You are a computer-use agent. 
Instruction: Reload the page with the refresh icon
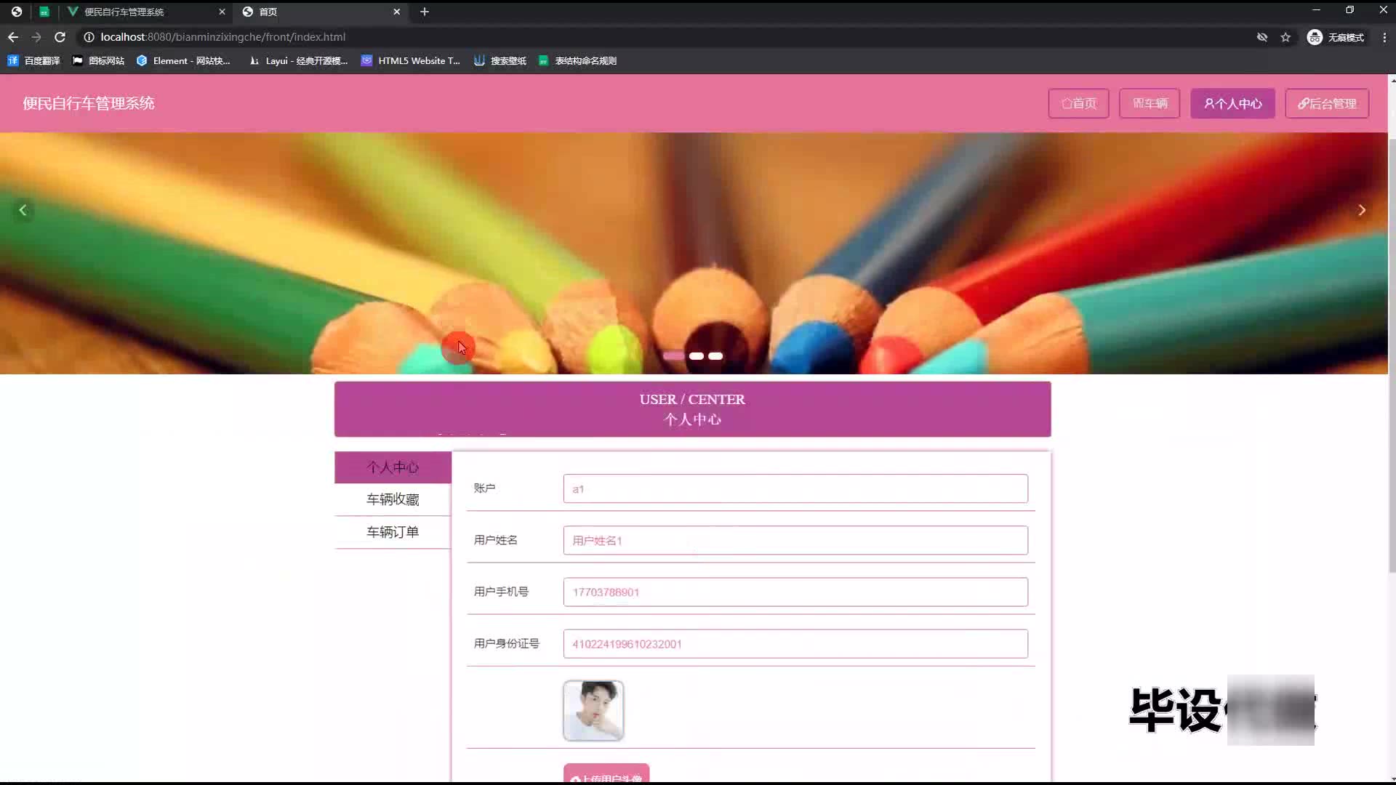60,37
